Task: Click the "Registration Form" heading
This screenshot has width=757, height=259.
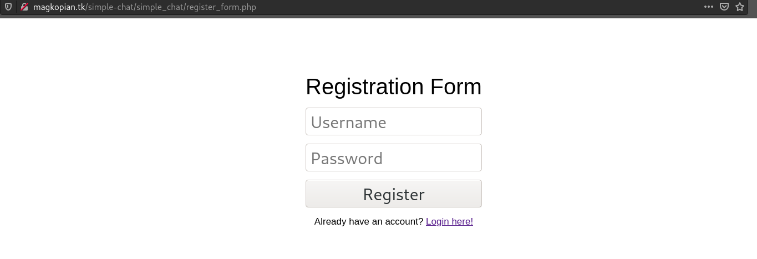Action: coord(393,87)
